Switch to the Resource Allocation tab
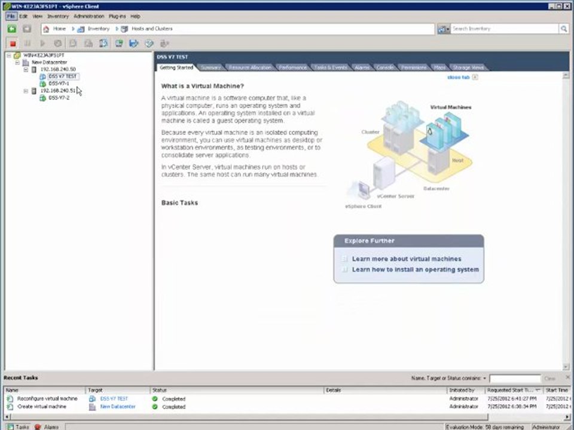 point(250,67)
